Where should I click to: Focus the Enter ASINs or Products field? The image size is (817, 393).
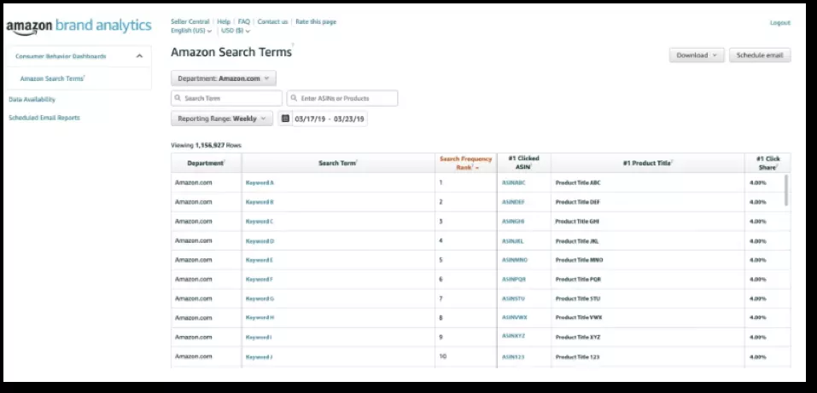pyautogui.click(x=342, y=98)
